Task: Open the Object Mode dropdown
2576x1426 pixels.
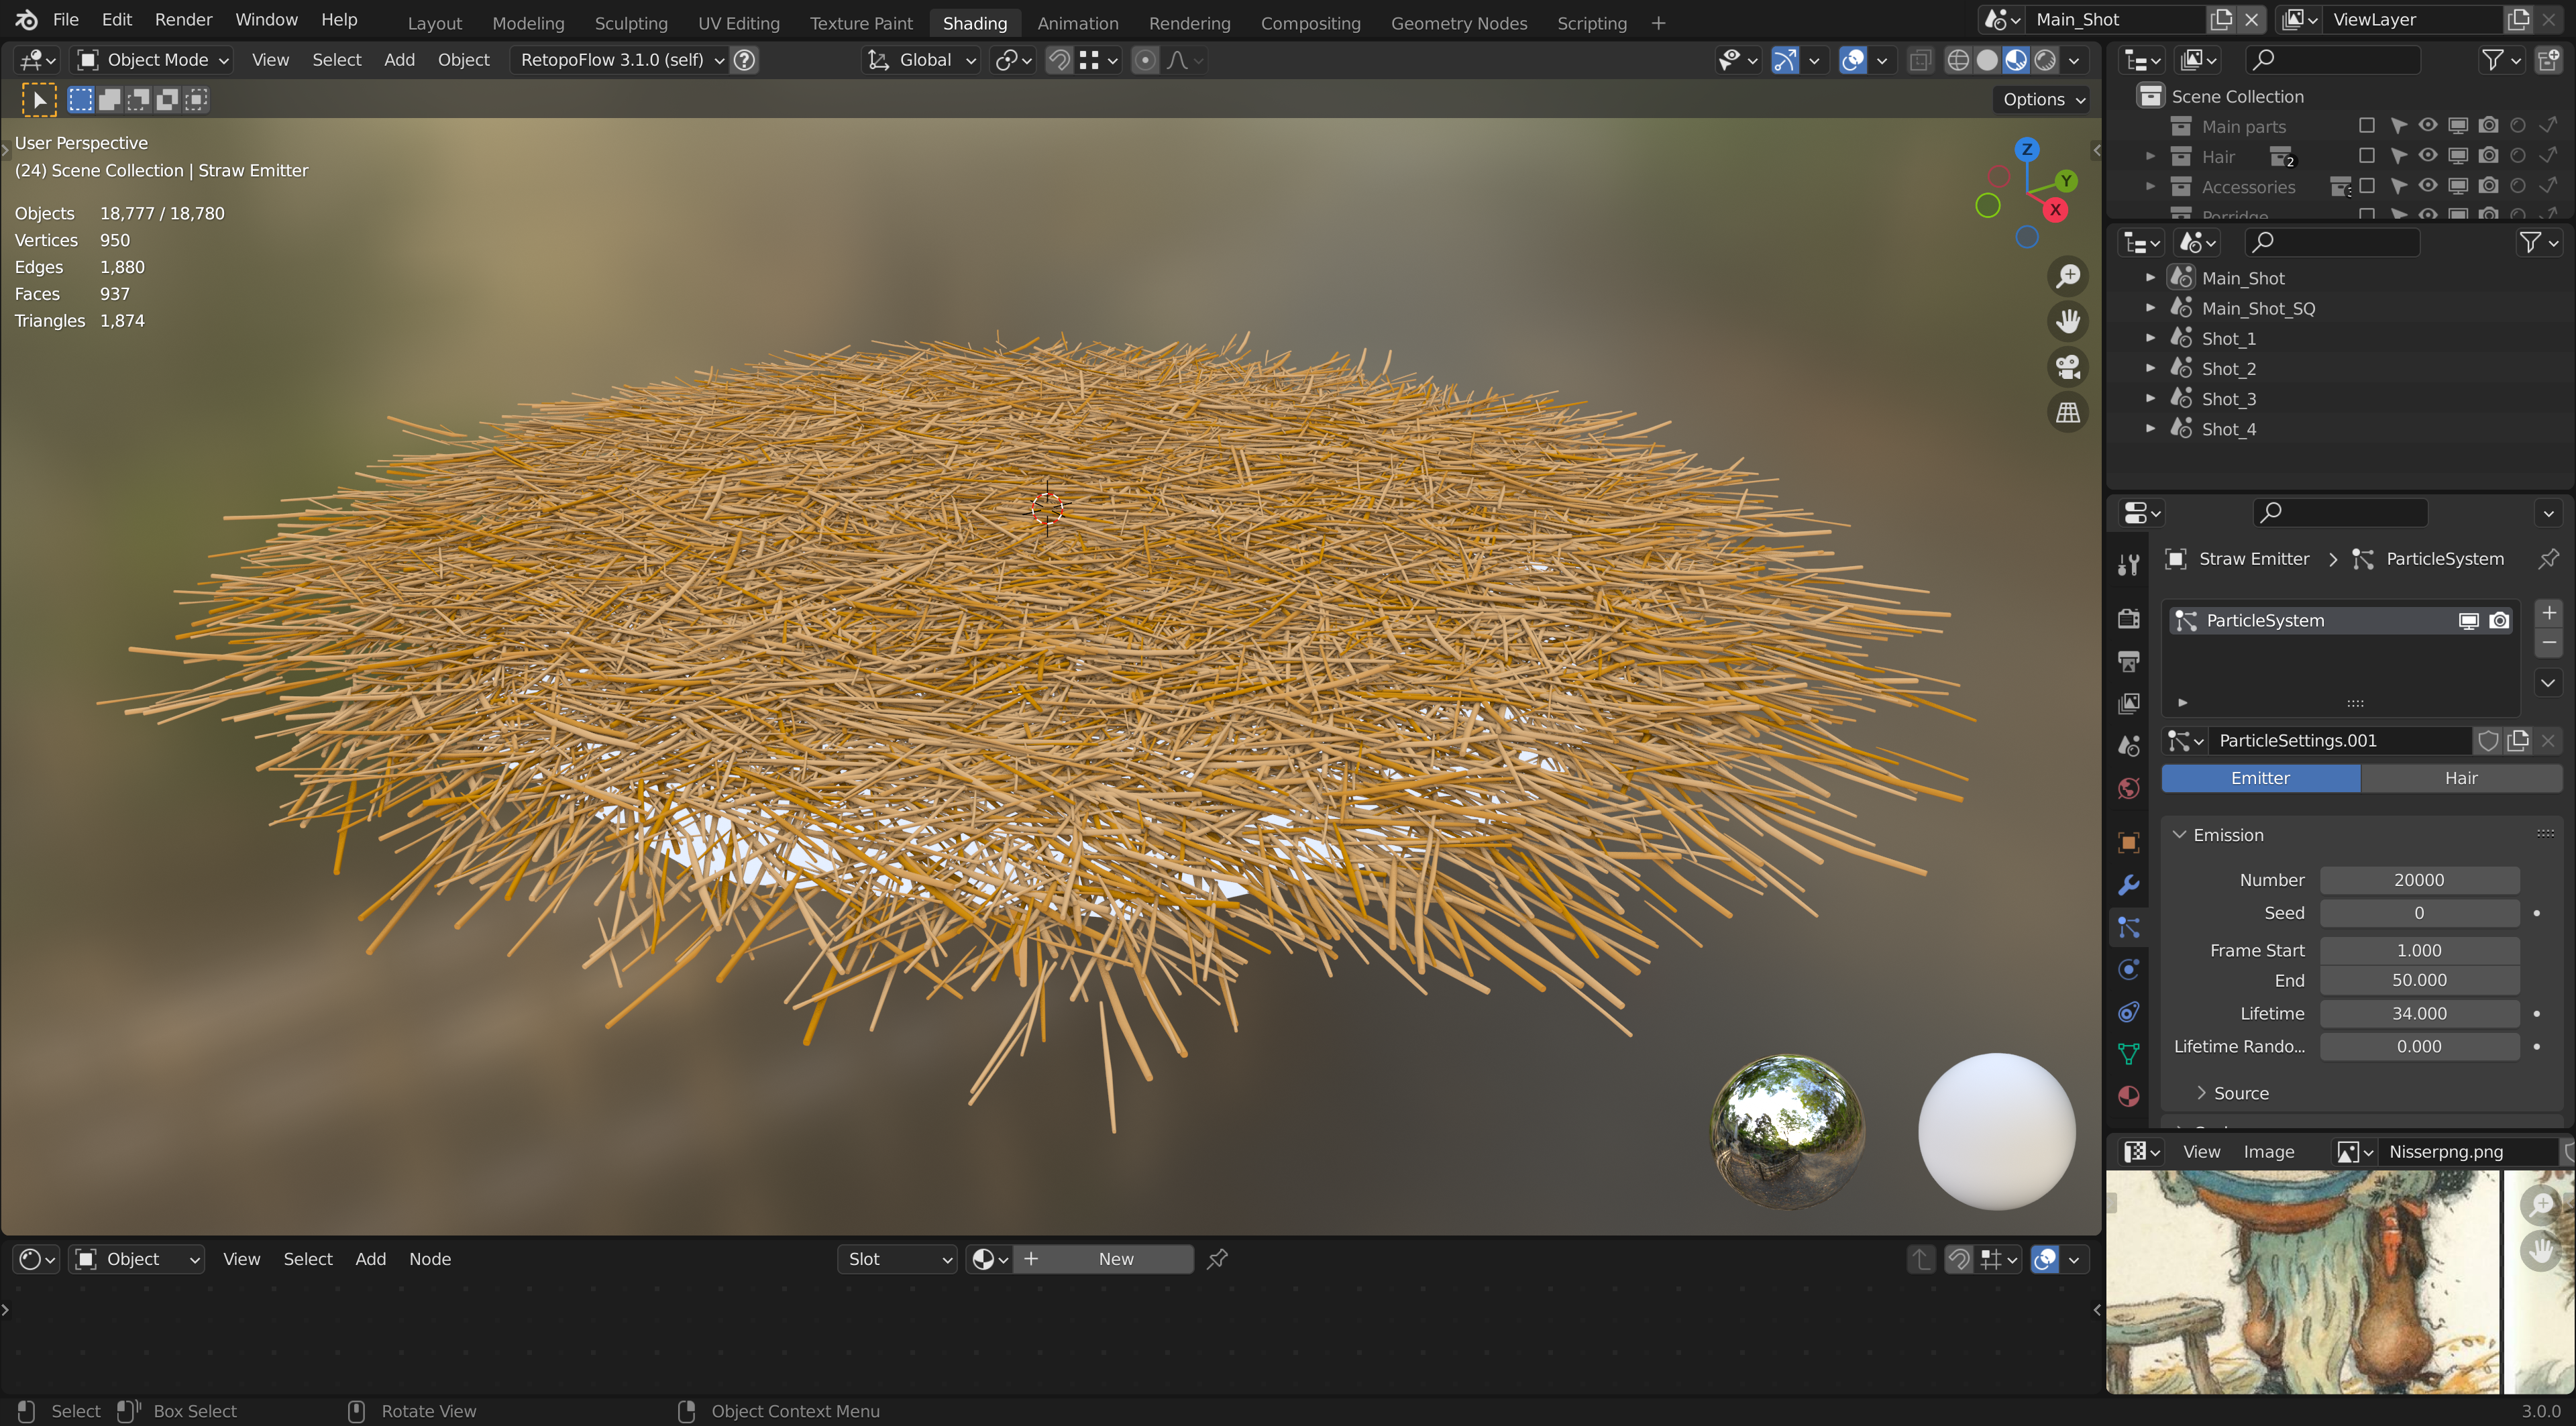Action: pyautogui.click(x=155, y=60)
